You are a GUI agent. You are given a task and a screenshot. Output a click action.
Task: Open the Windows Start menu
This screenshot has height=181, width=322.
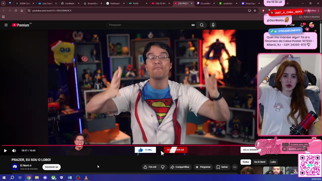click(4, 178)
